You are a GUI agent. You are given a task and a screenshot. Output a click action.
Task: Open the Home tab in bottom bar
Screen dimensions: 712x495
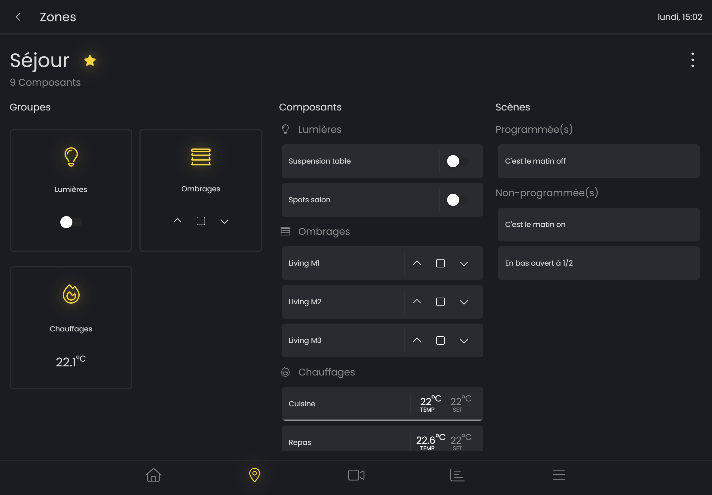coord(154,475)
